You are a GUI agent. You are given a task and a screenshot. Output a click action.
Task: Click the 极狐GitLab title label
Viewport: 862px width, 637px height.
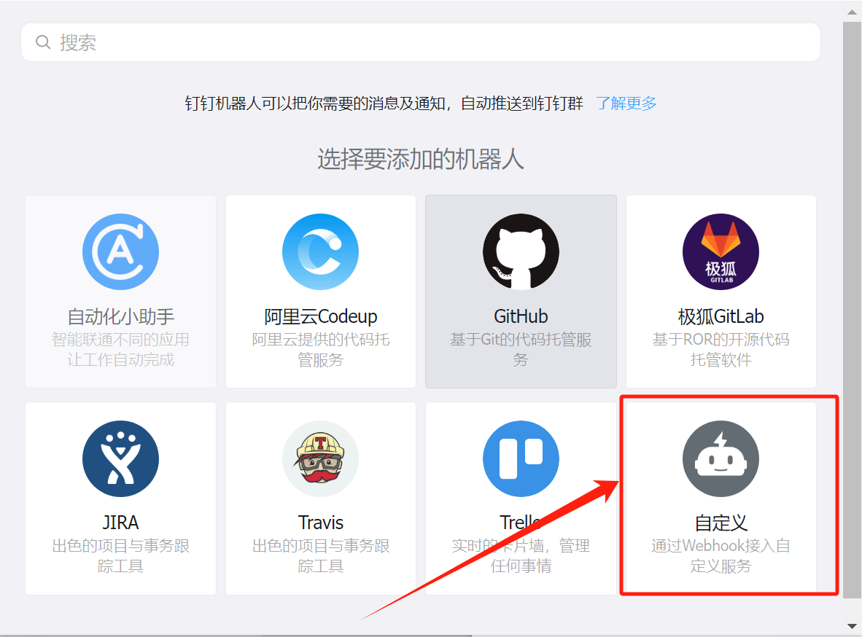721,316
